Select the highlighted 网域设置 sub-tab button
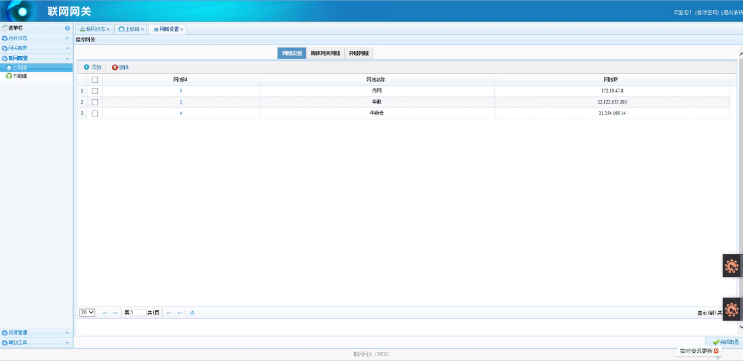This screenshot has height=361, width=743. 292,53
